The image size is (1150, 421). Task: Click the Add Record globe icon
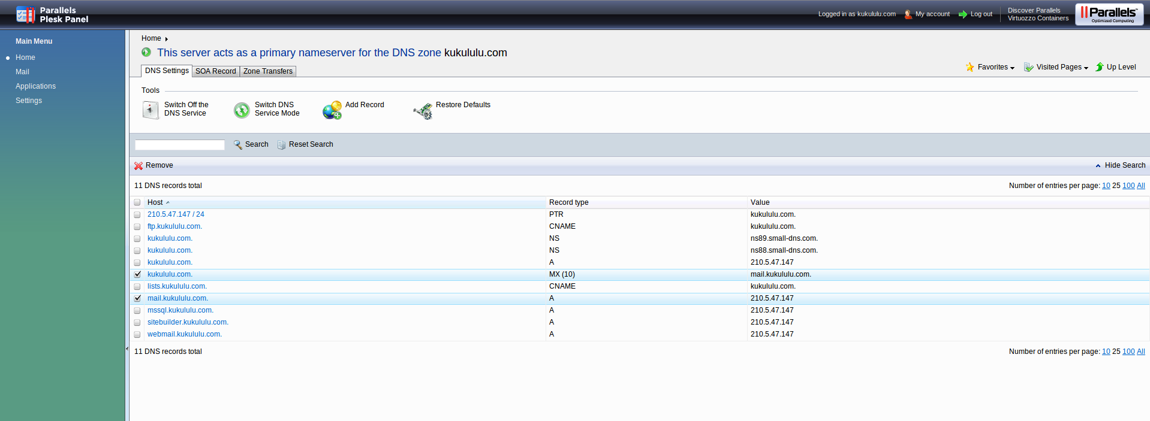(x=332, y=110)
